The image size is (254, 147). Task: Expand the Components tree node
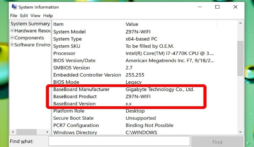click(x=12, y=38)
